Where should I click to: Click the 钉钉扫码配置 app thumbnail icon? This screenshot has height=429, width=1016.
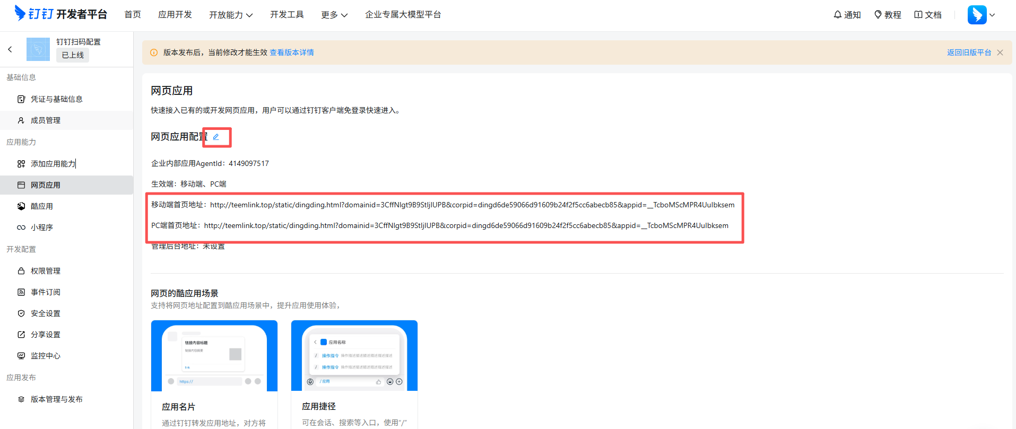pos(38,49)
